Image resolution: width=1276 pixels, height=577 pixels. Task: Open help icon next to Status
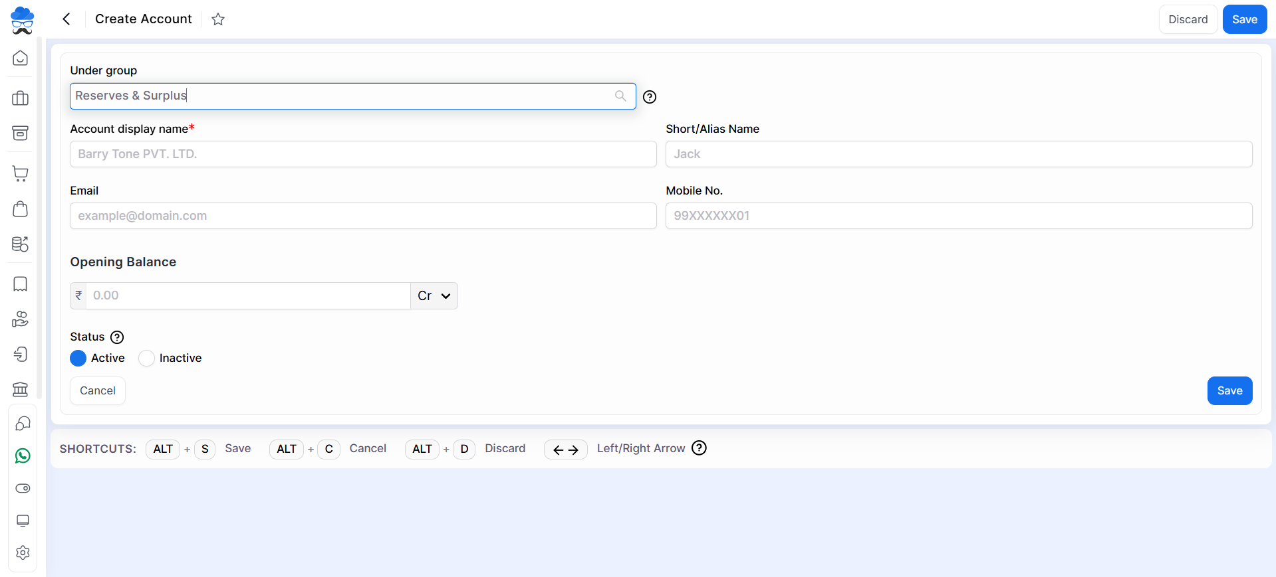click(x=117, y=337)
